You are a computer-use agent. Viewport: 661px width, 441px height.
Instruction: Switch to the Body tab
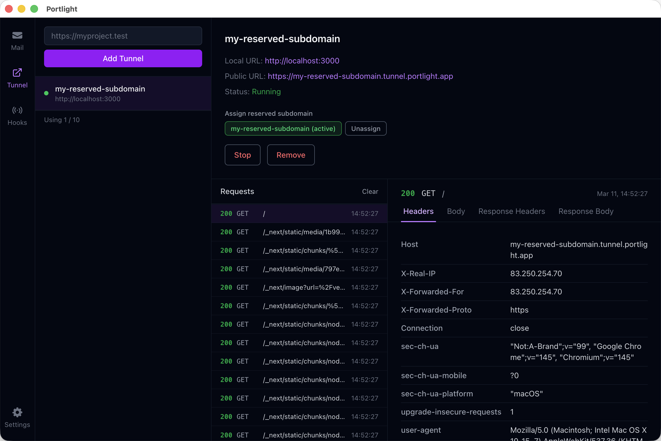click(456, 211)
